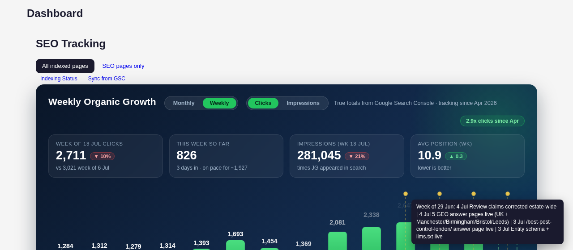Click the 'vs 3,021 week of 6 Jul' text
This screenshot has width=573, height=250.
click(82, 168)
